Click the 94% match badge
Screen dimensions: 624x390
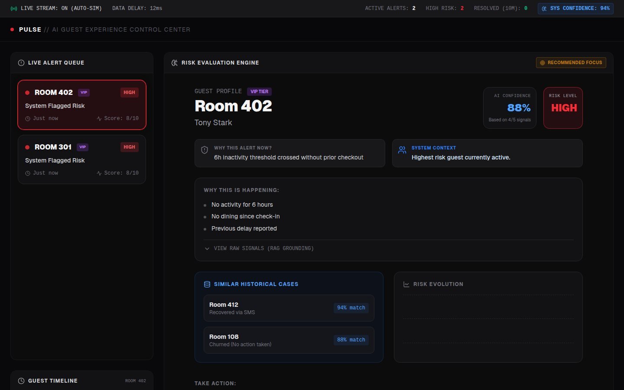[x=351, y=308]
